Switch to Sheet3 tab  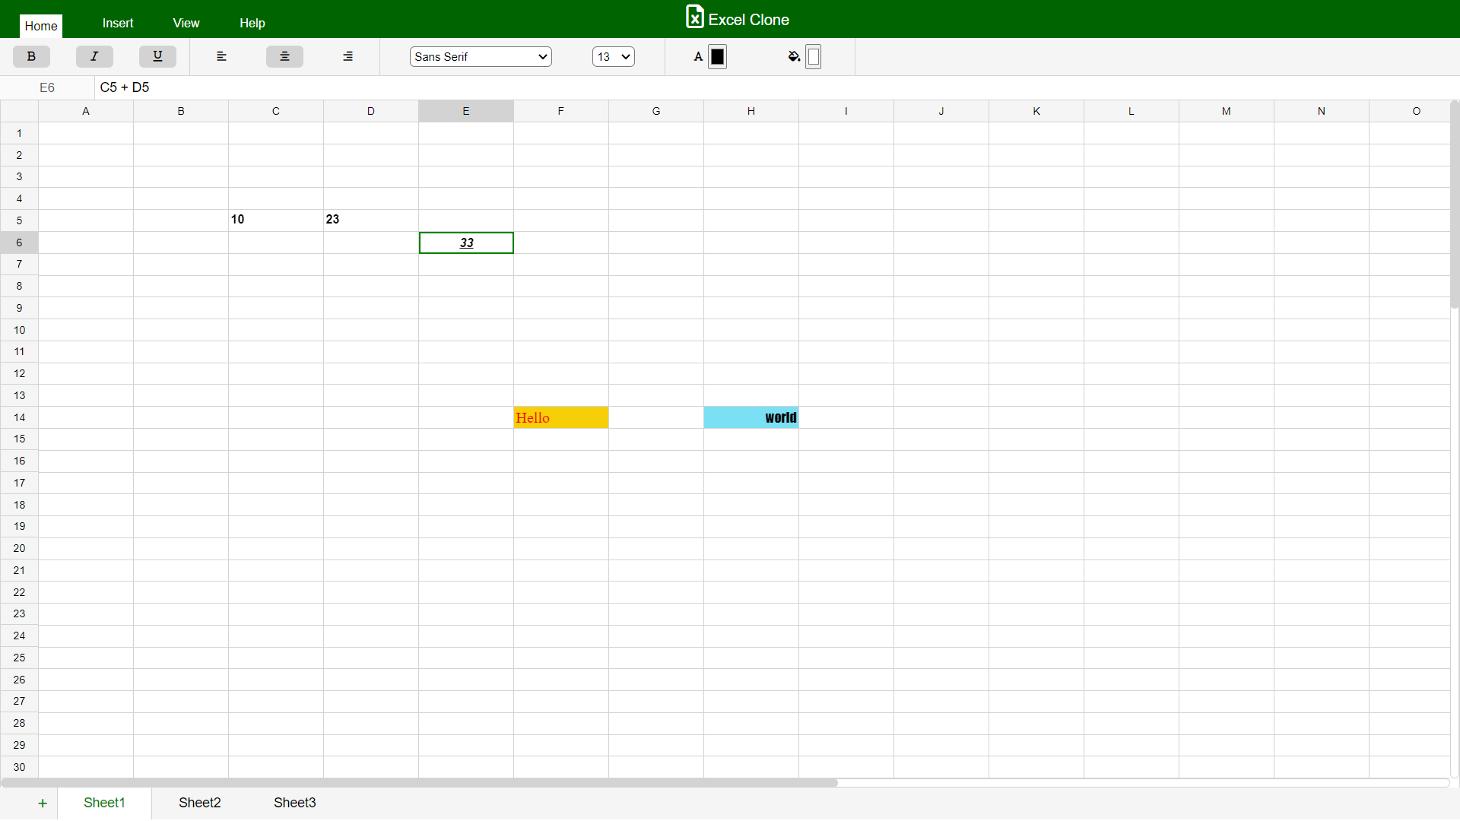(x=294, y=803)
